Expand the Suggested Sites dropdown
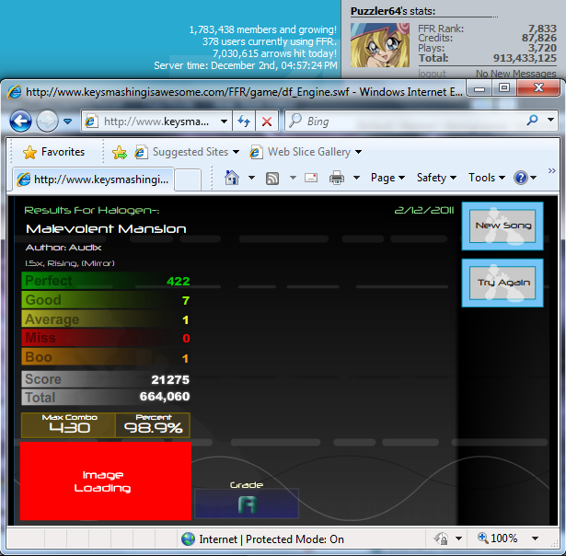566x556 pixels. tap(187, 152)
